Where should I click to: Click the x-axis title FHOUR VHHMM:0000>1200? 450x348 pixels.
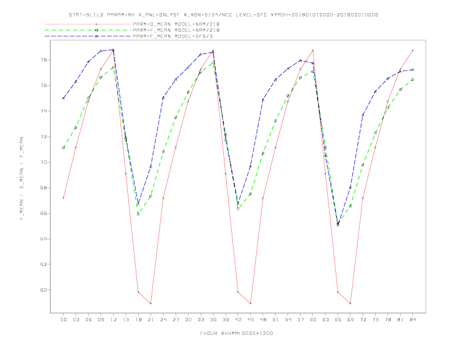[x=236, y=333]
